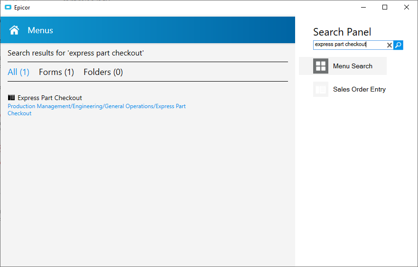The image size is (418, 267).
Task: Select the Sales Order Entry list icon
Action: pyautogui.click(x=320, y=89)
